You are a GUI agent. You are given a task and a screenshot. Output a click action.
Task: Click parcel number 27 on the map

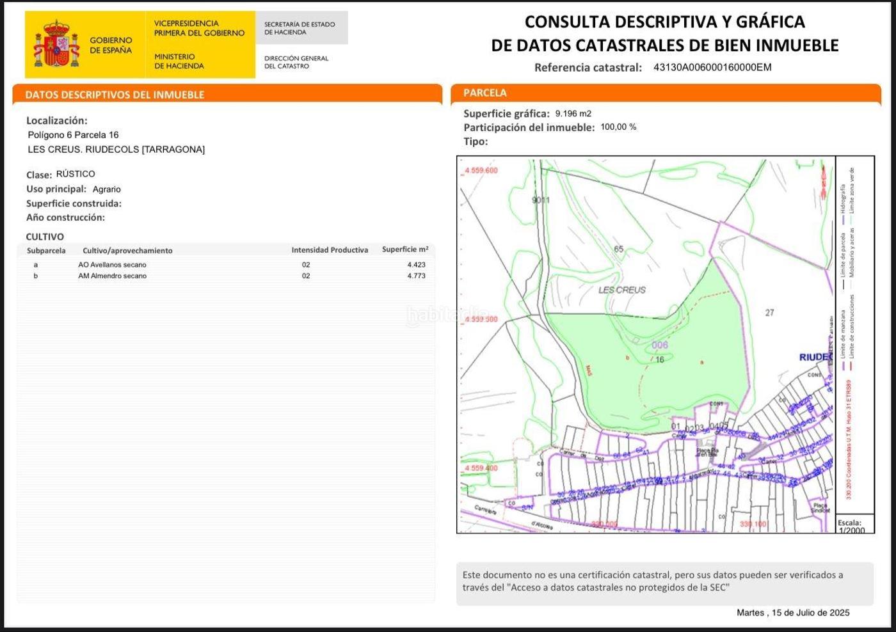[x=769, y=313]
